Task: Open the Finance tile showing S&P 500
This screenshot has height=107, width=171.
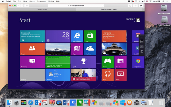Action: (58, 62)
